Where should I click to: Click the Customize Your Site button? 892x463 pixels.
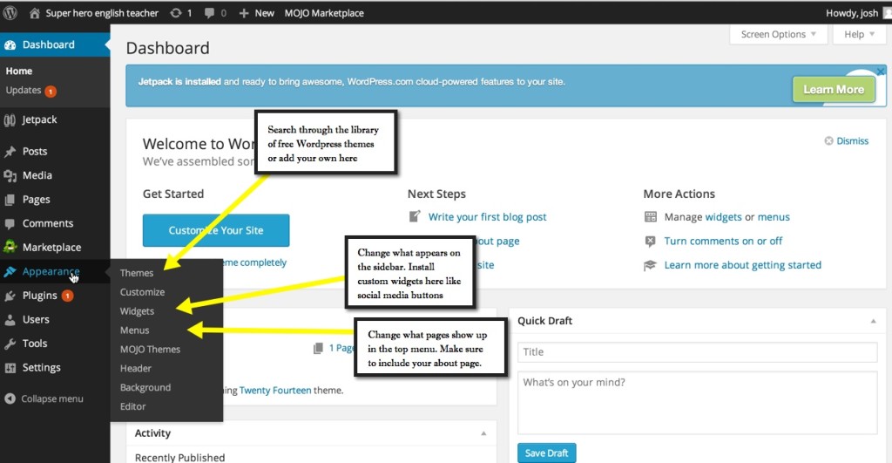(x=216, y=231)
